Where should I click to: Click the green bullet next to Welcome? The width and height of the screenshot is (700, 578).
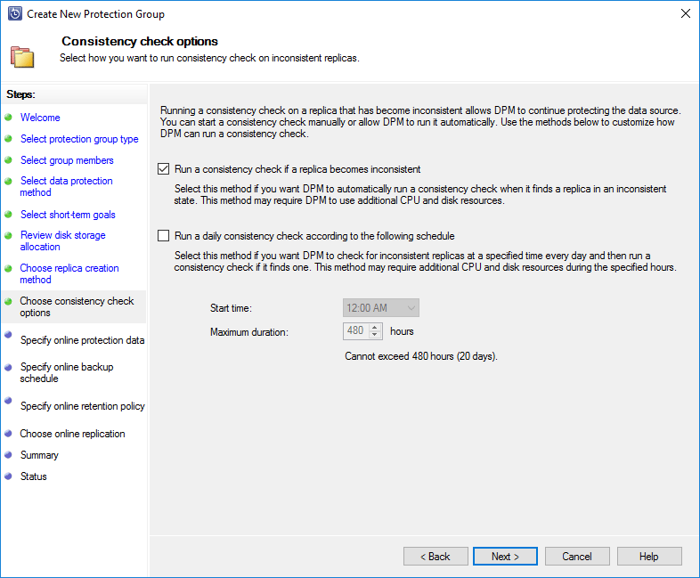click(8, 118)
